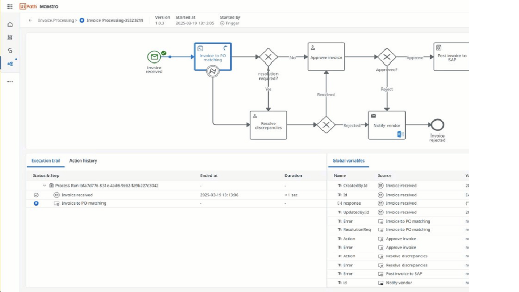Viewport: 519px width, 292px height.
Task: Click the UiPath Maestro logo
Action: tap(39, 6)
